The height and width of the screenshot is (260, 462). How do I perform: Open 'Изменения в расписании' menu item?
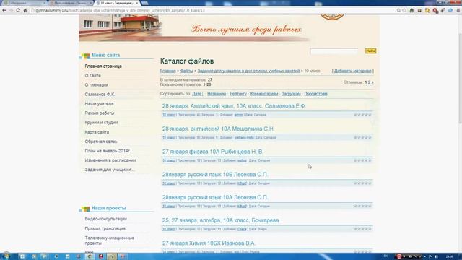click(110, 160)
